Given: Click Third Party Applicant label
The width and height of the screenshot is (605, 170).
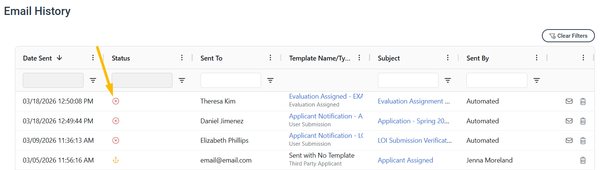Looking at the screenshot, I should 315,164.
